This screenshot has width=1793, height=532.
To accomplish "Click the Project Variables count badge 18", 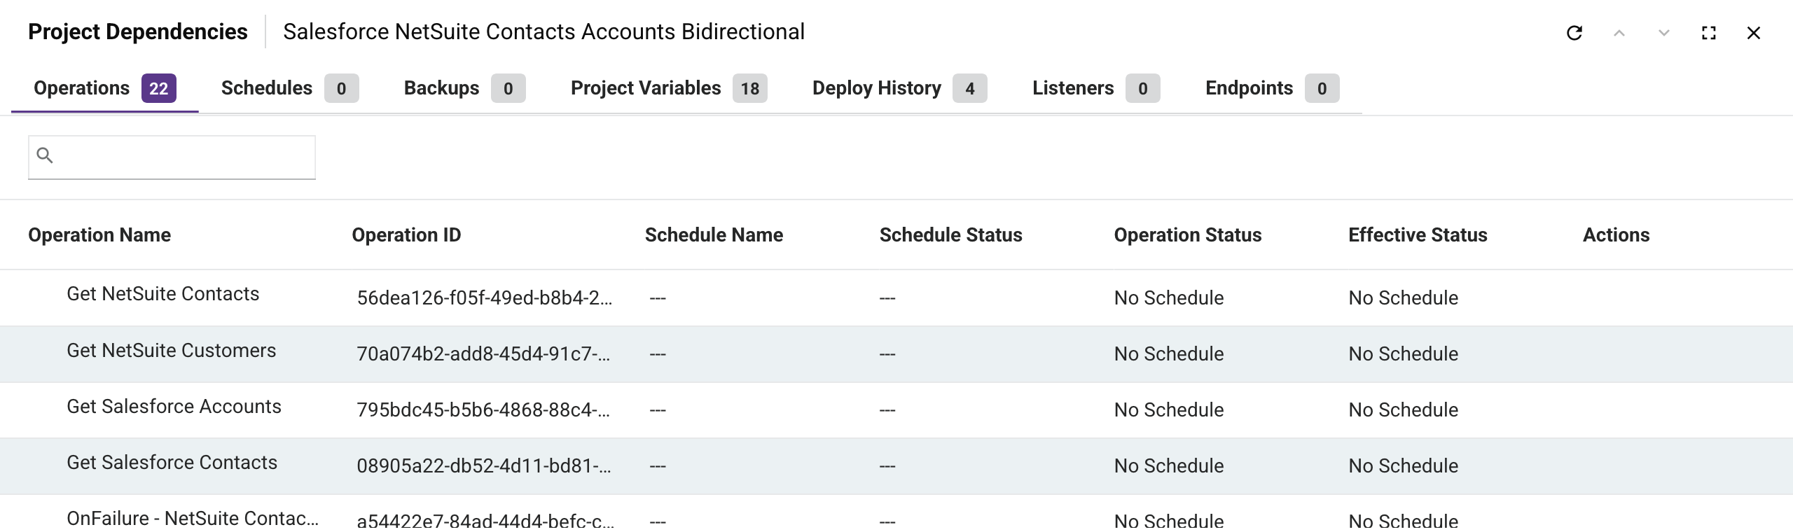I will click(750, 88).
